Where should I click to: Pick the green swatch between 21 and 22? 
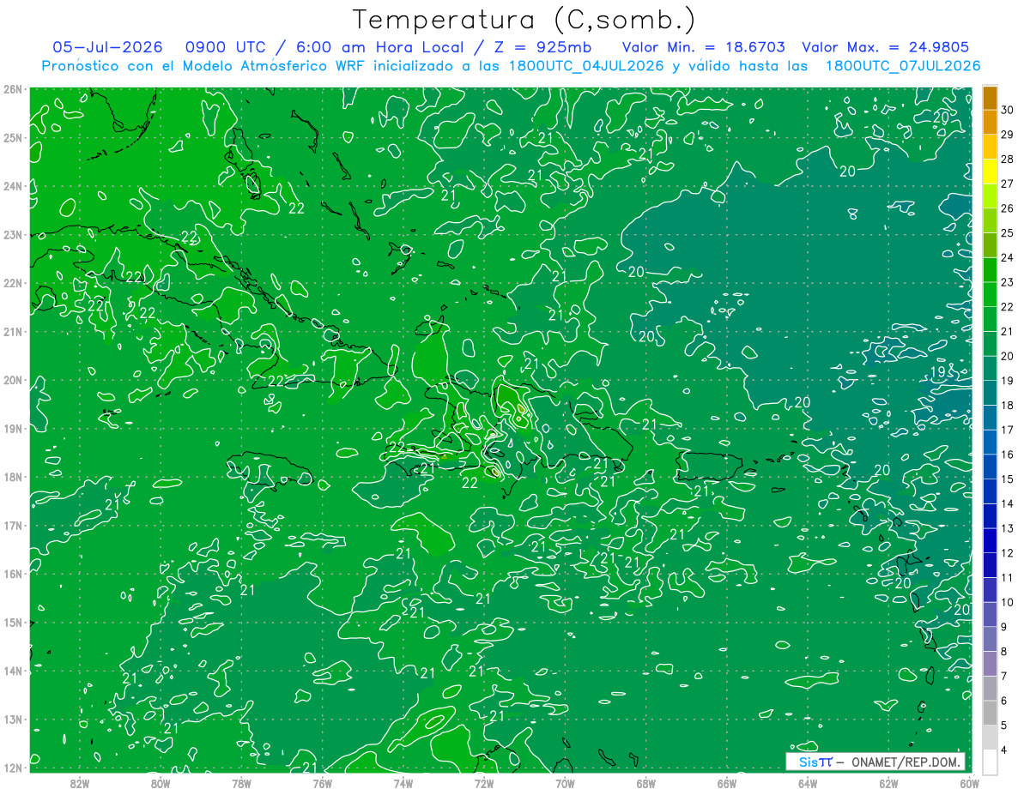tap(989, 319)
